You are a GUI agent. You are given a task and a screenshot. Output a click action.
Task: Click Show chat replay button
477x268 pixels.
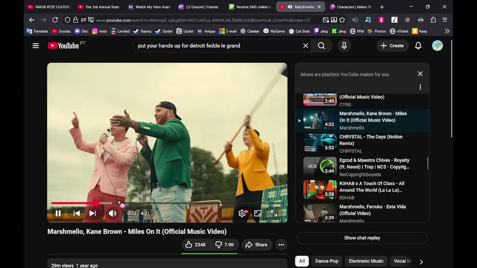[x=362, y=238]
